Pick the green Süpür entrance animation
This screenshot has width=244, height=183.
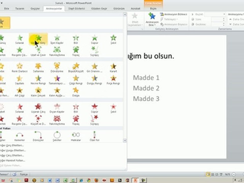click(x=95, y=39)
